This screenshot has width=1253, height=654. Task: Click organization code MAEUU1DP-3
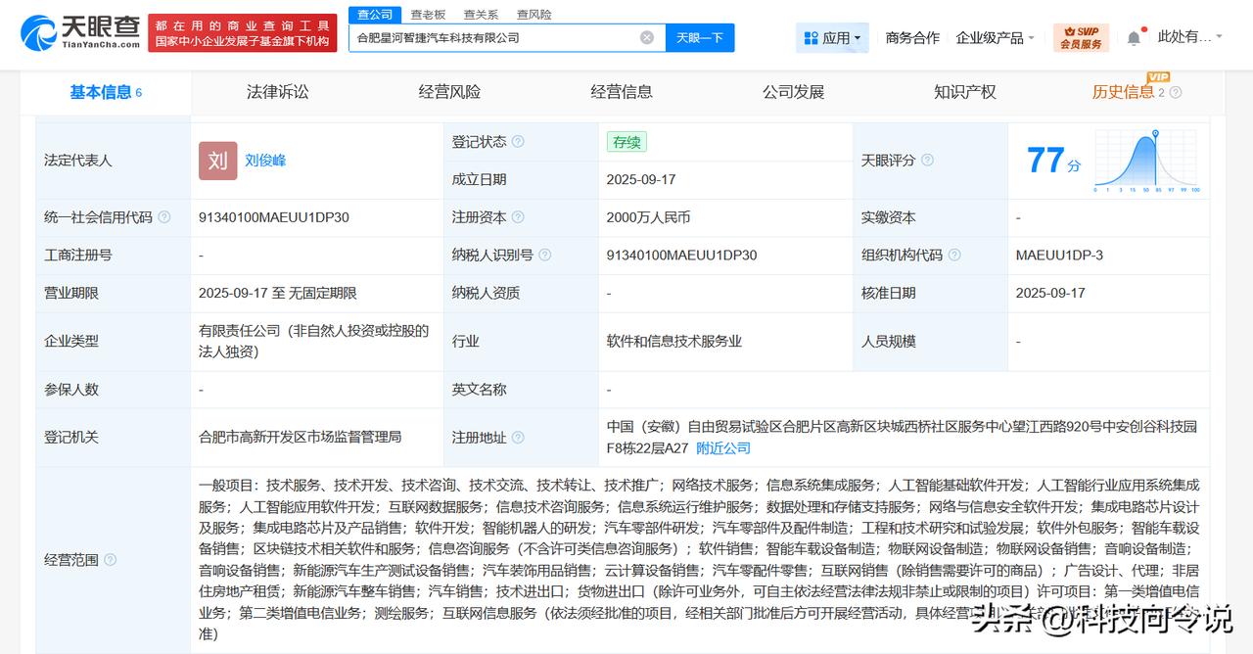(x=1059, y=255)
